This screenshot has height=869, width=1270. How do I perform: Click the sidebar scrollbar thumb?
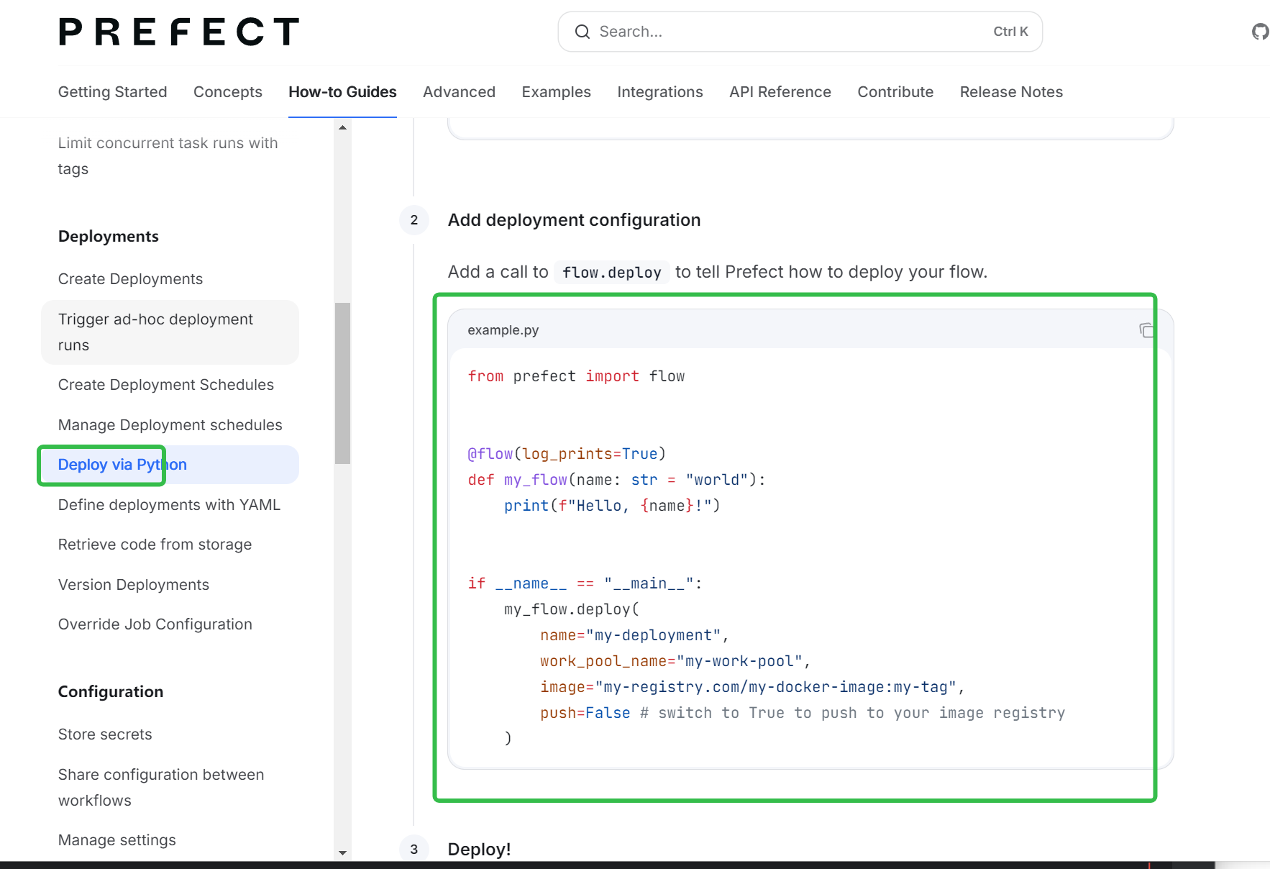point(342,383)
